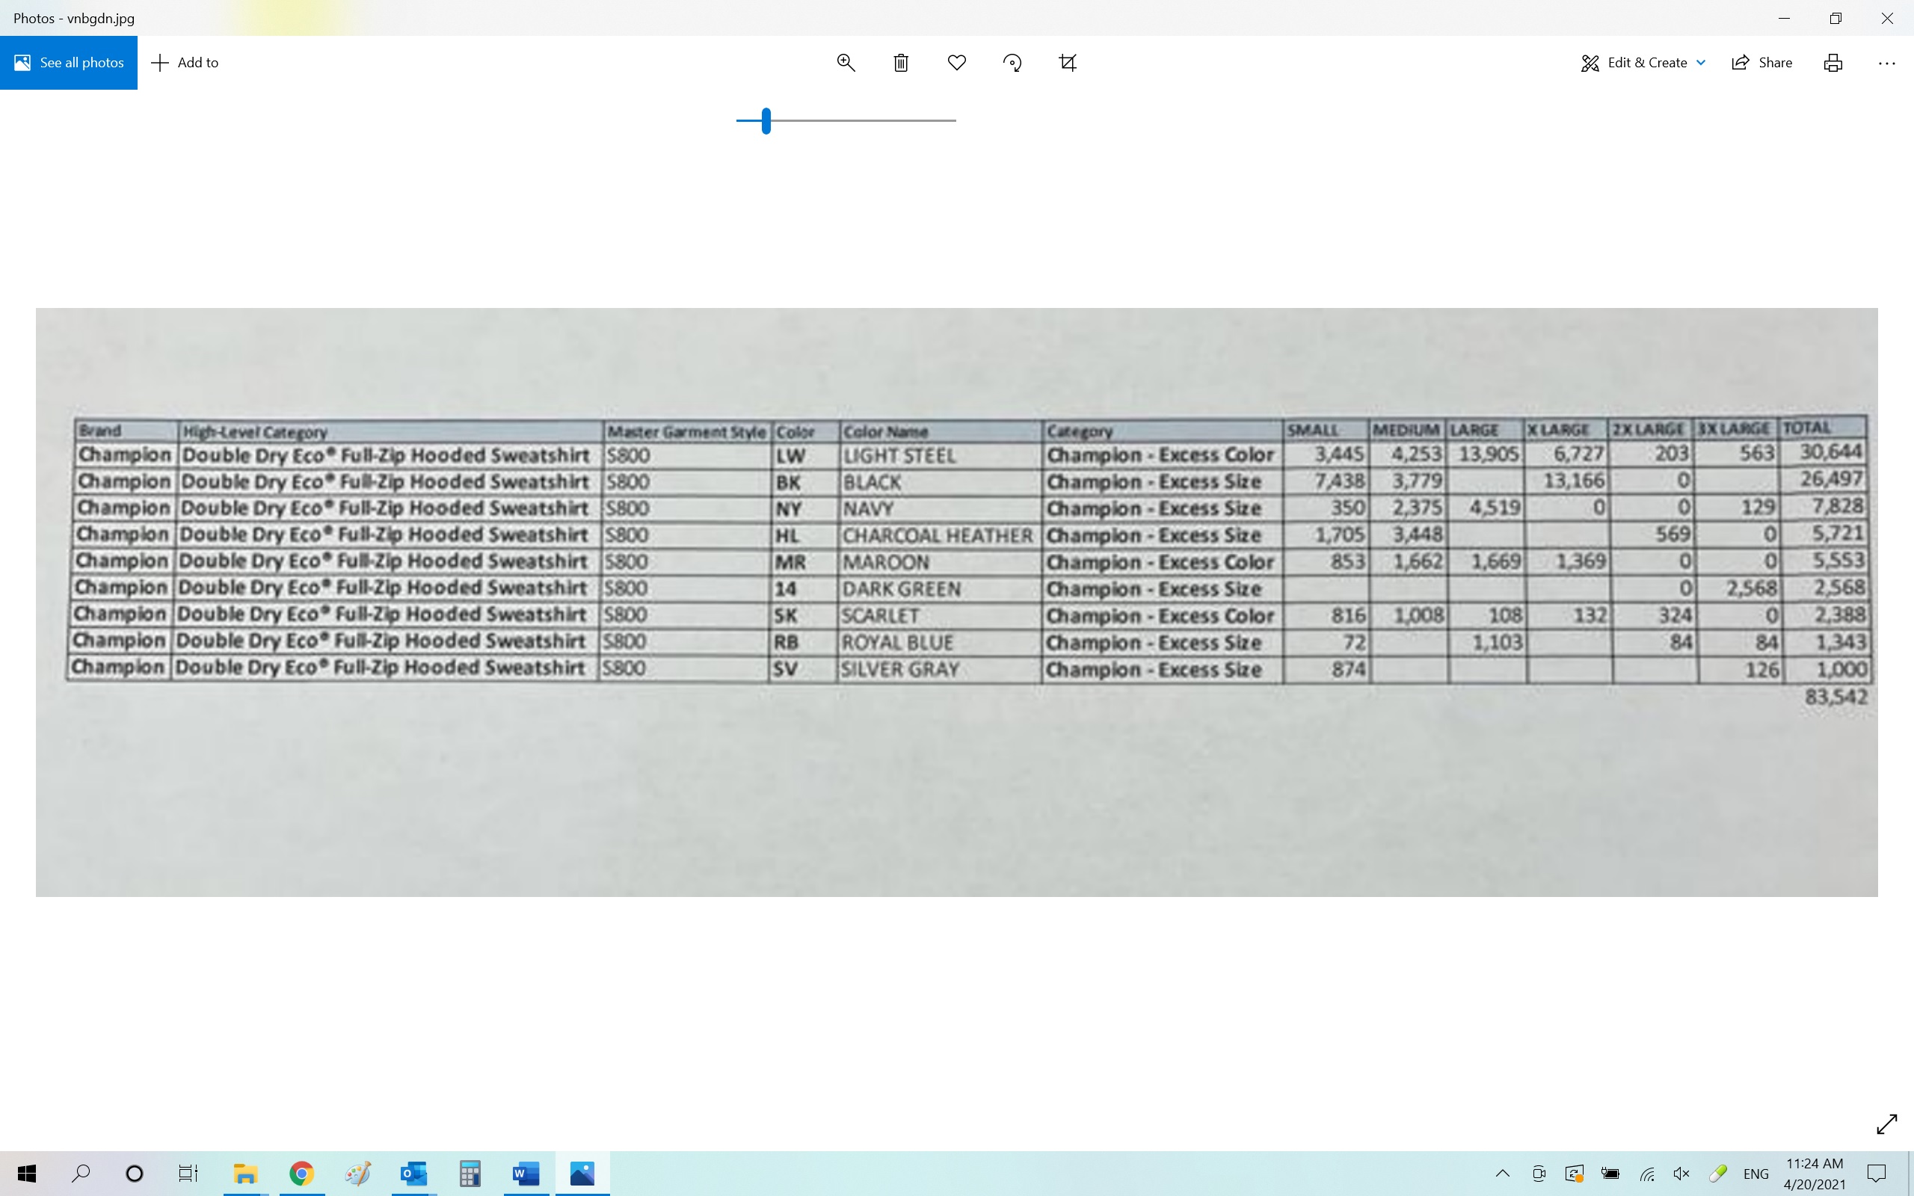Open the Windows Start menu
The image size is (1914, 1196).
26,1174
